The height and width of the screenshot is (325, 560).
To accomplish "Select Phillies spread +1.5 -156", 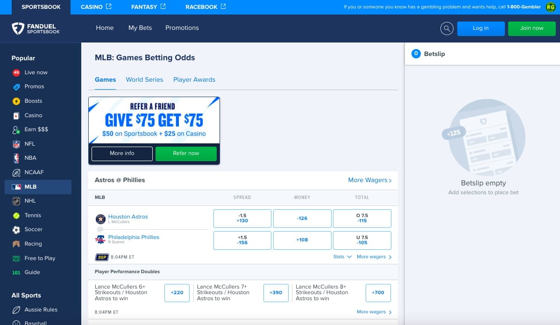I will pyautogui.click(x=242, y=240).
